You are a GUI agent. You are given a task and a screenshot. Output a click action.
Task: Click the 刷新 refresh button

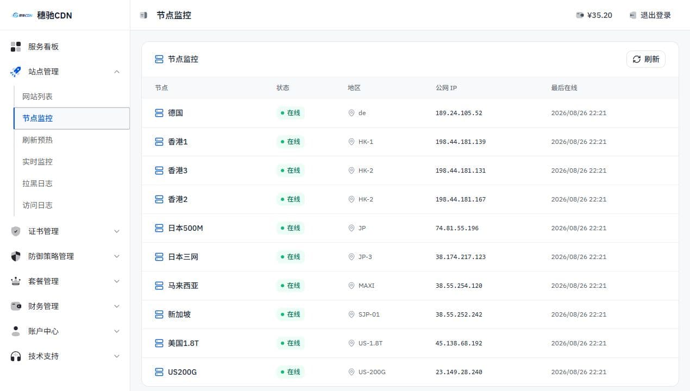click(646, 59)
